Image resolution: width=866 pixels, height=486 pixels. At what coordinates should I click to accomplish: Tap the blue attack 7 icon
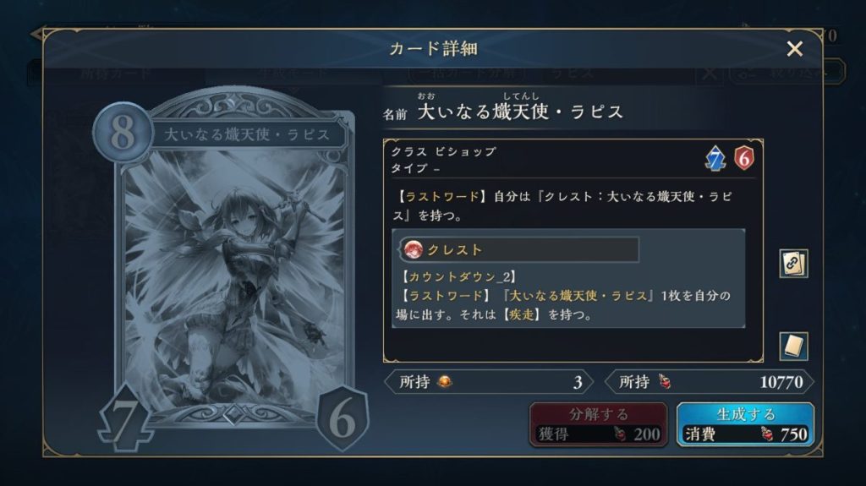(x=715, y=159)
